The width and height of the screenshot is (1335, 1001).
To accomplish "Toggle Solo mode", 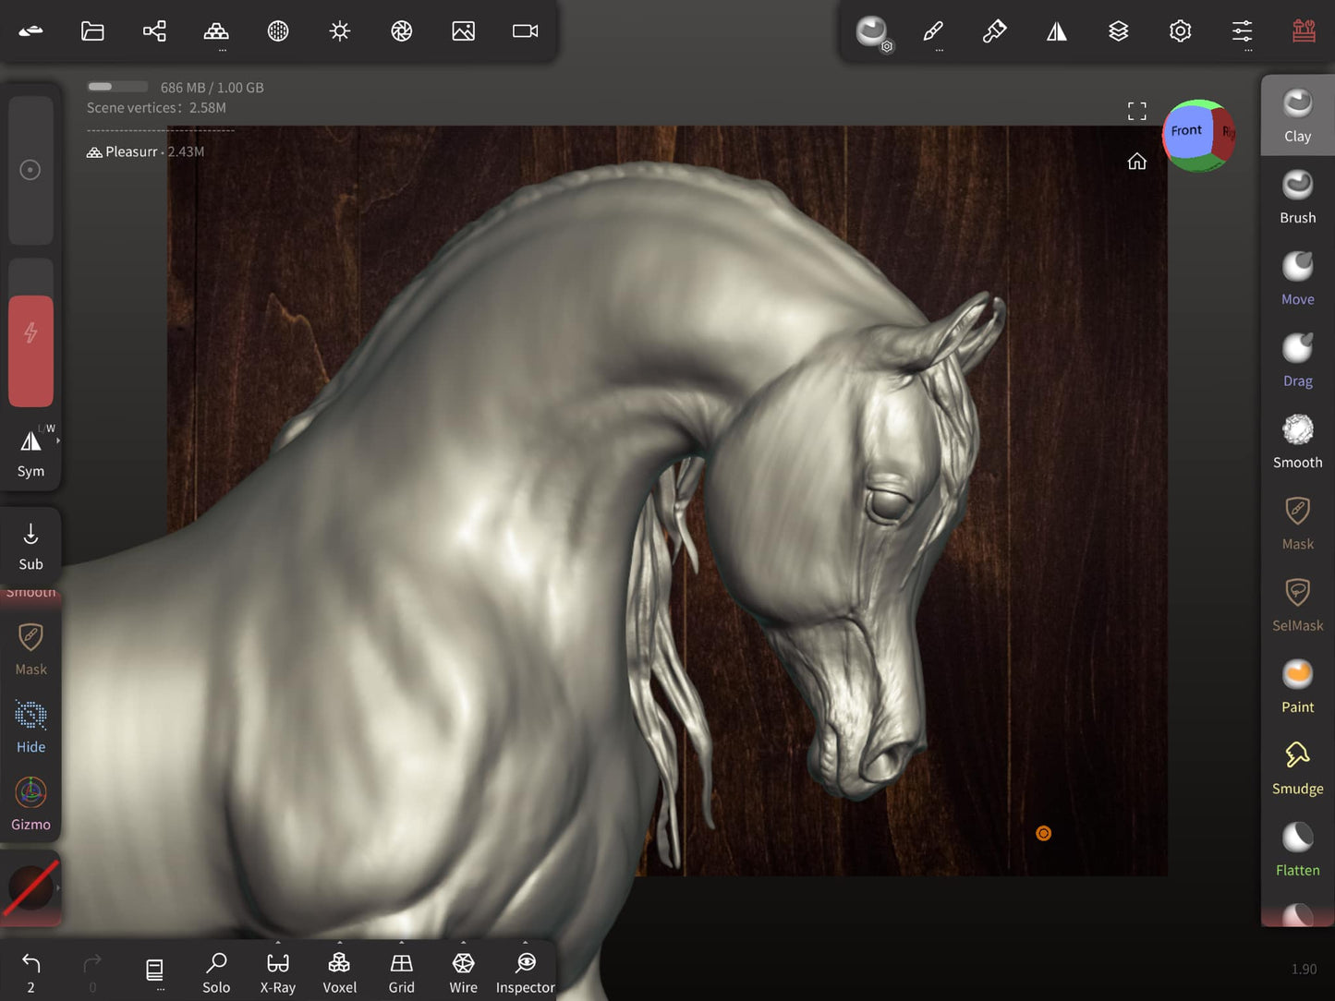I will click(216, 972).
